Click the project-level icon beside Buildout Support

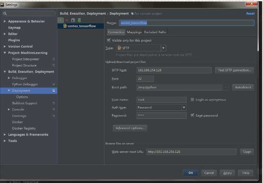point(53,103)
